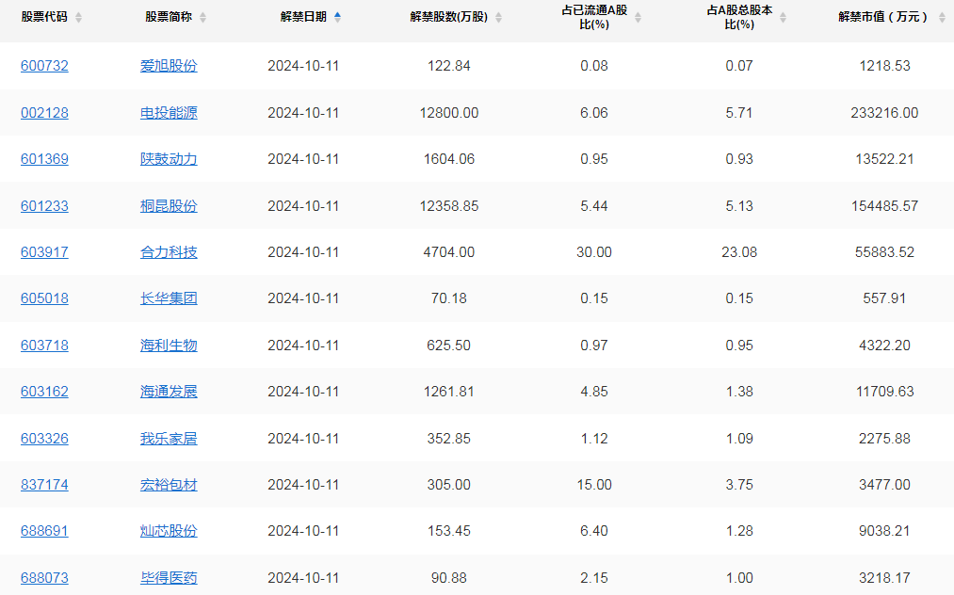The image size is (954, 595).
Task: Open the 毕得医药 stock link
Action: (x=169, y=578)
